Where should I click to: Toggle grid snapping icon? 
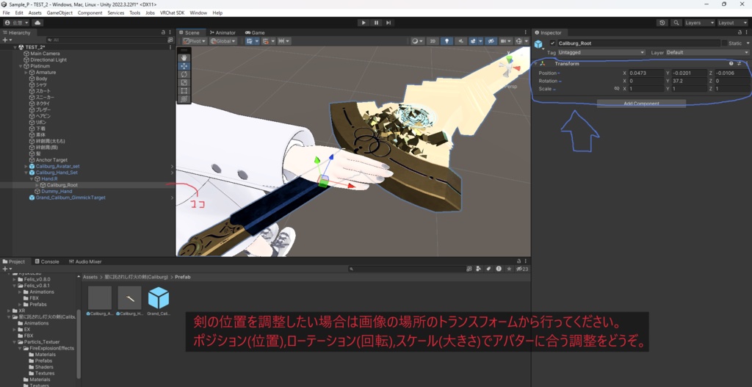pos(266,41)
